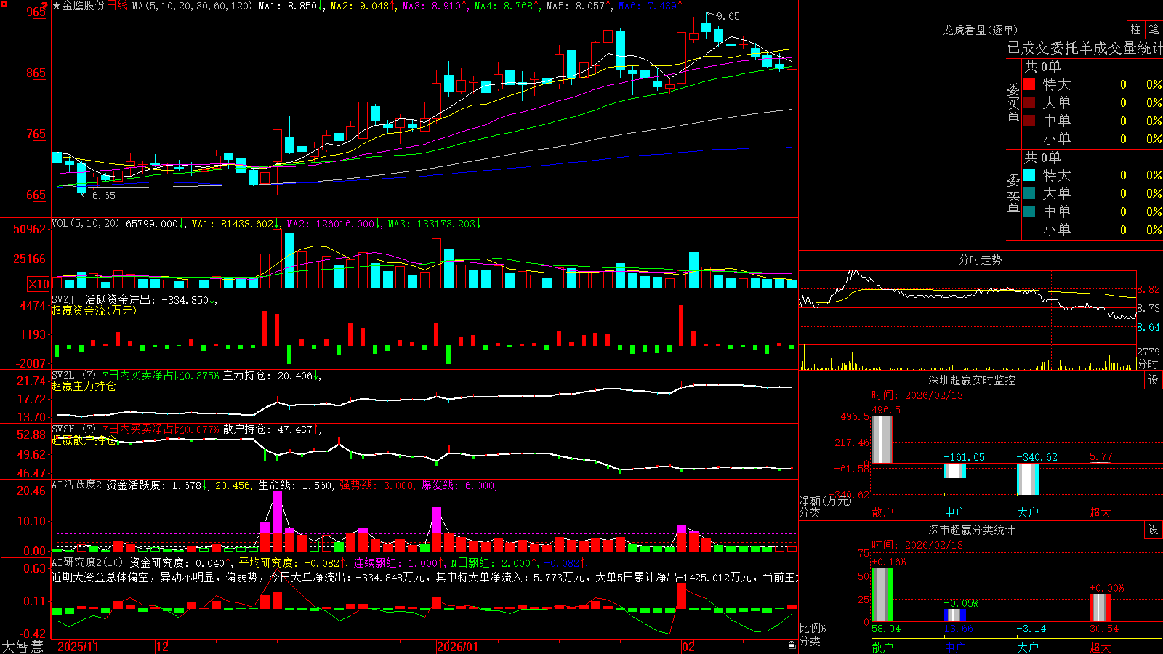Click the 龙虎看盘(逐单) panel title
The image size is (1163, 654).
(980, 30)
